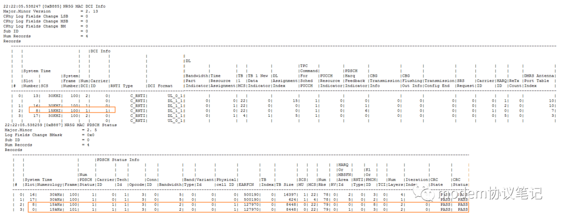Viewport: 561px width, 218px height.
Task: Click the "Opcode" column header
Action: [x=136, y=185]
